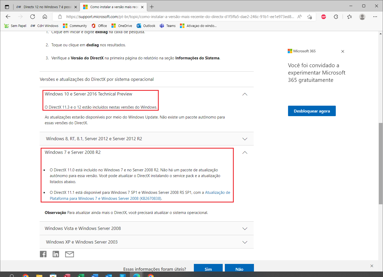Open the Sem Papel bookmark
Image resolution: width=383 pixels, height=277 pixels.
point(15,26)
